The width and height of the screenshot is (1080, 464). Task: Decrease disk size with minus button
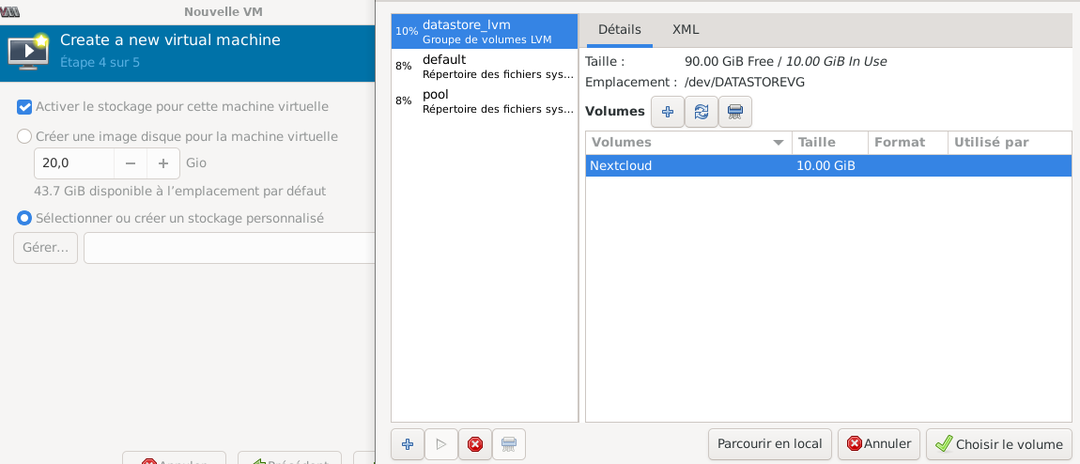pos(131,163)
